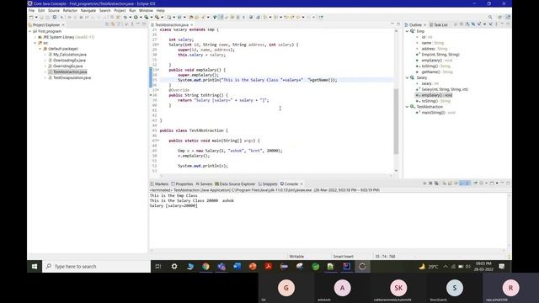Click the Clear Console icon
Image resolution: width=539 pixels, height=303 pixels.
click(x=444, y=183)
